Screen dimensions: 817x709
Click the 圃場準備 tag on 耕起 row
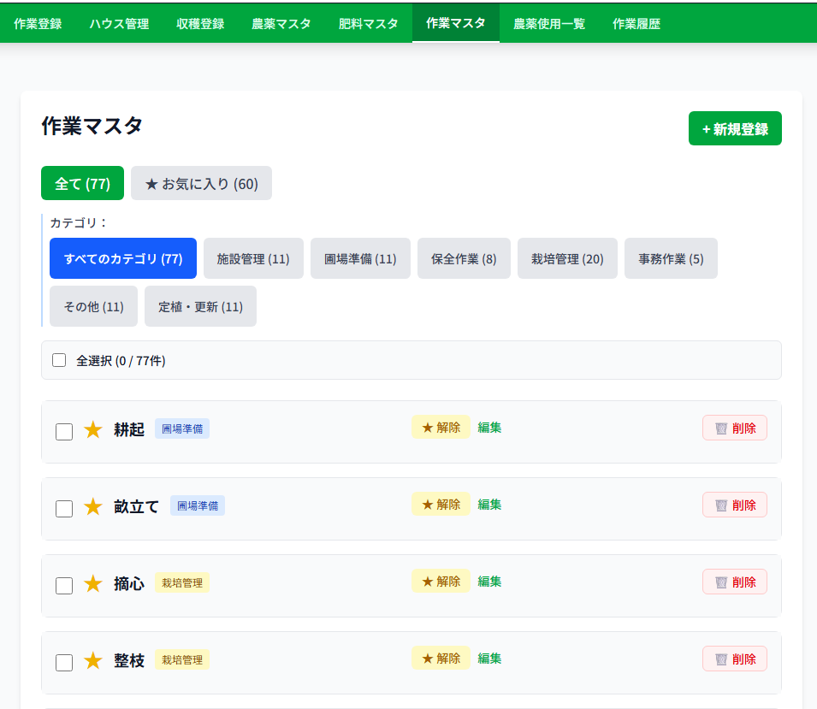click(182, 429)
